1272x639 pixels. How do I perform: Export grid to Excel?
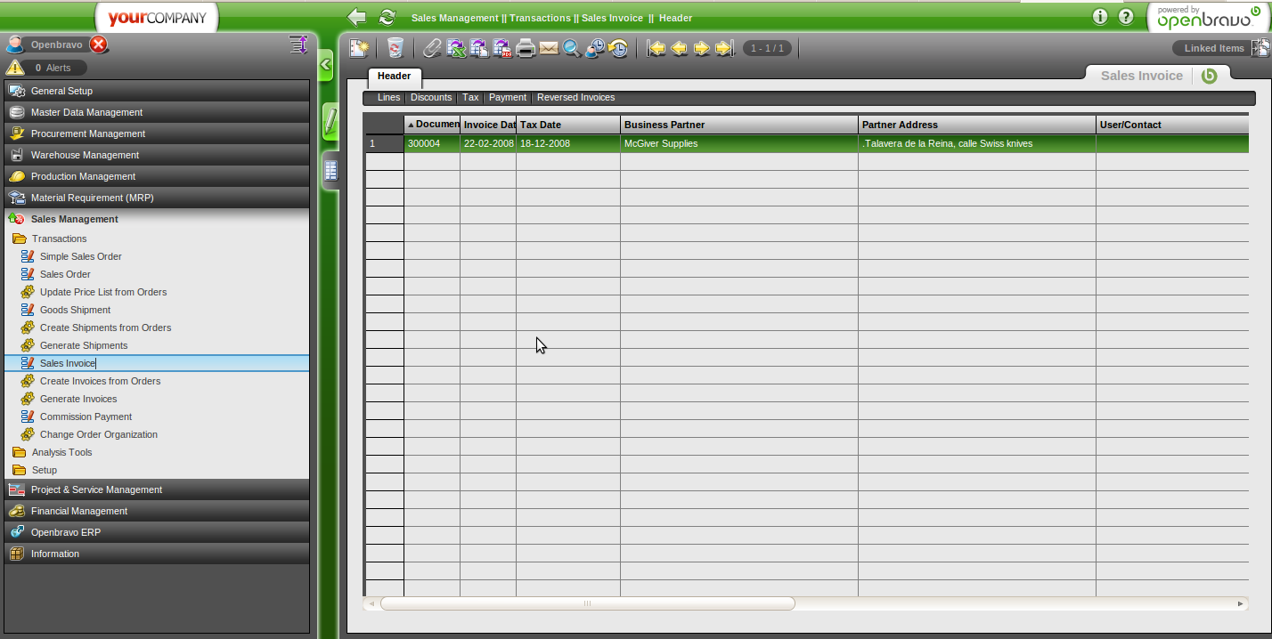[x=456, y=48]
